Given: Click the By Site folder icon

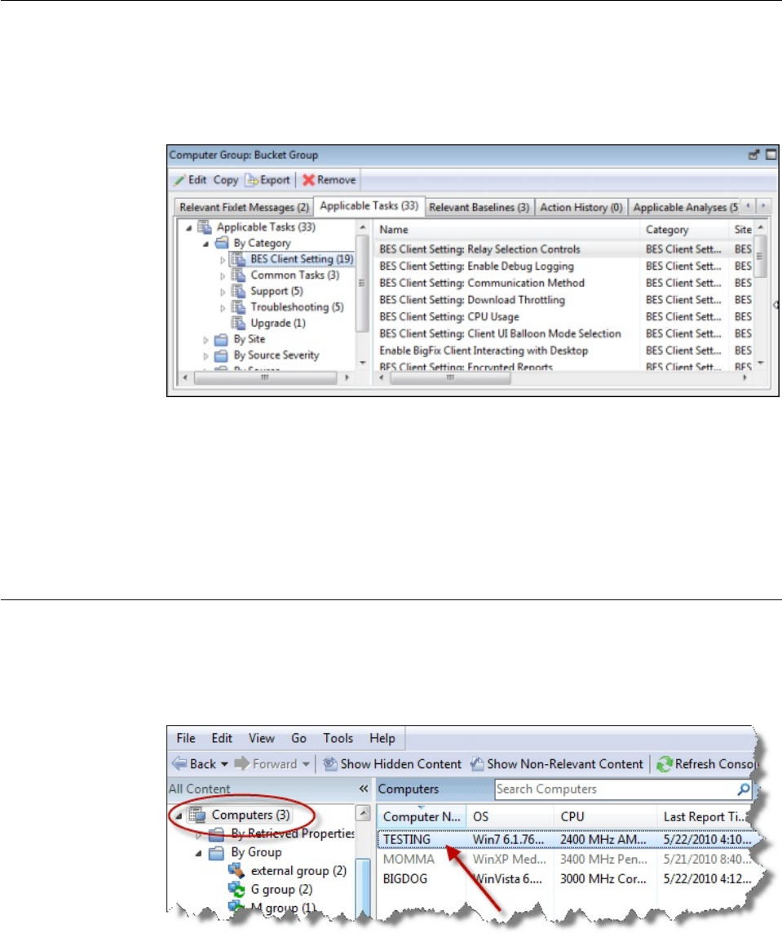Looking at the screenshot, I should coord(221,340).
